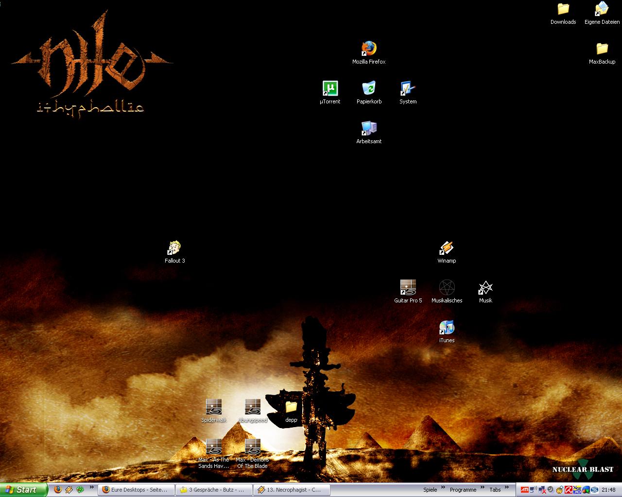This screenshot has width=622, height=497.
Task: Open the Programme toolbar label
Action: (463, 490)
